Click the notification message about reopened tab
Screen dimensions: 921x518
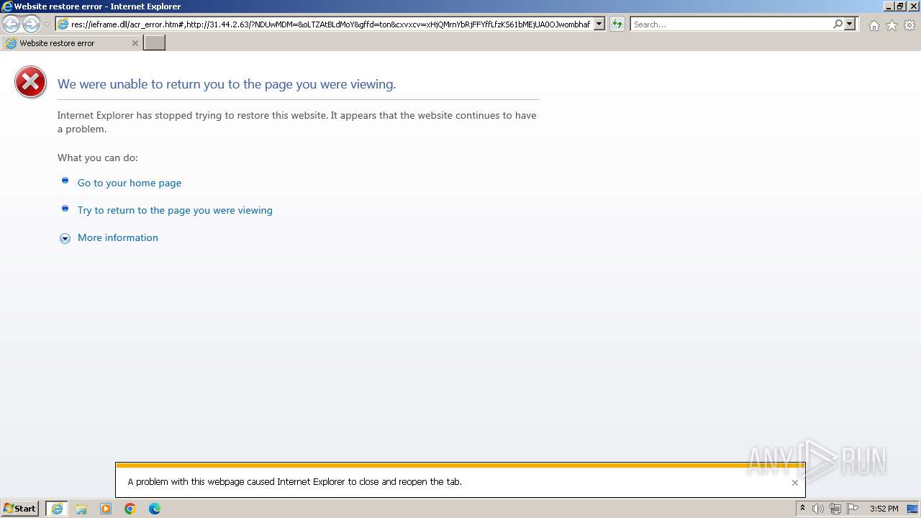click(295, 482)
